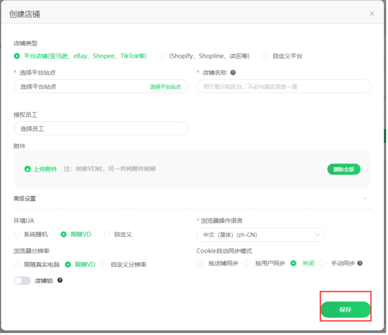
Task: Choose 自定义 for 环境UA
Action: pos(107,235)
